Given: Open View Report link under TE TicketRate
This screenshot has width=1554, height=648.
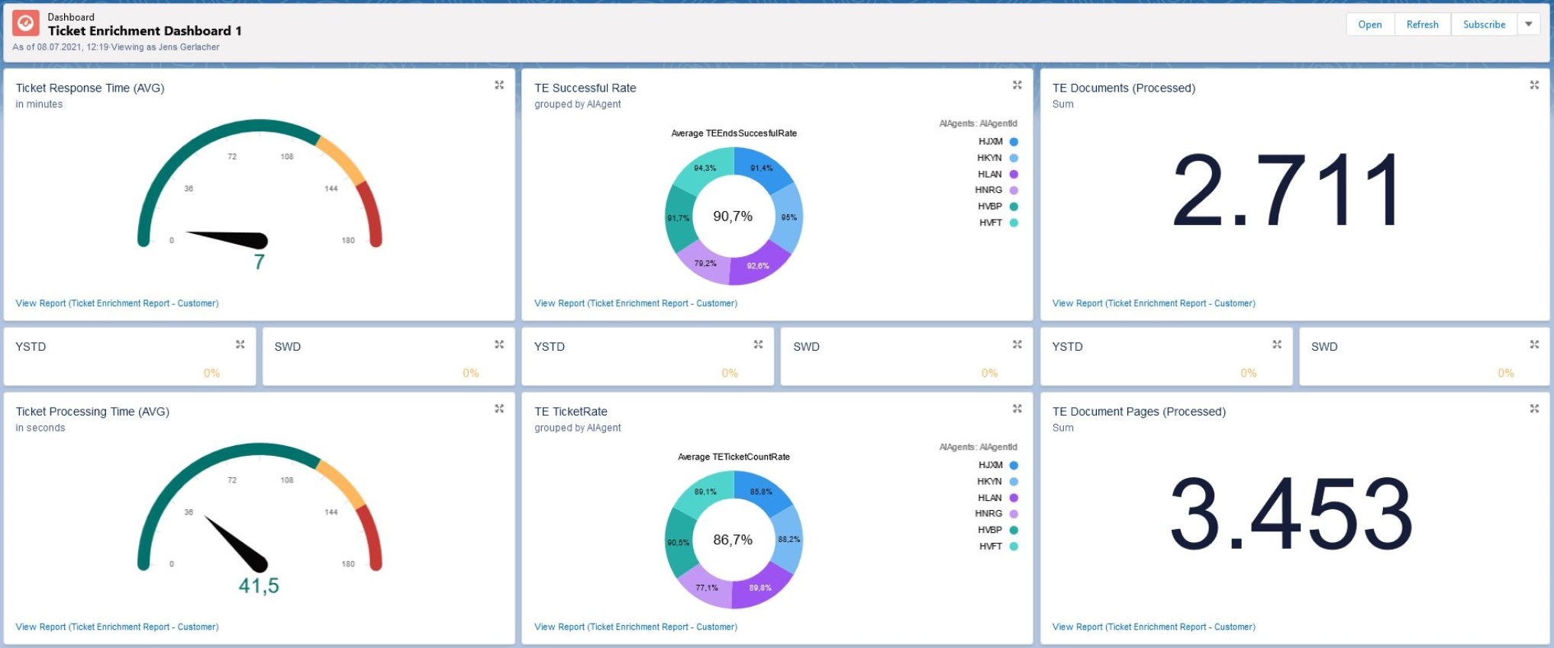Looking at the screenshot, I should 635,627.
